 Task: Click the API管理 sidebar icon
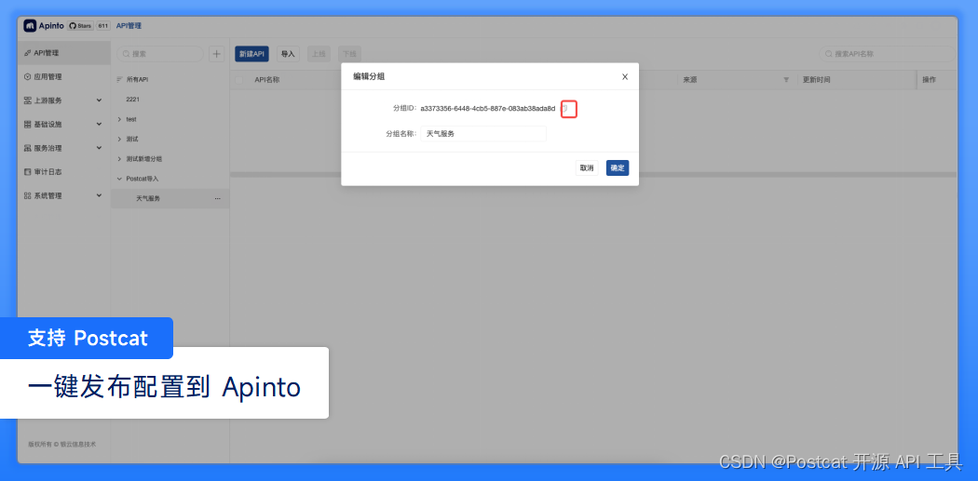point(27,53)
